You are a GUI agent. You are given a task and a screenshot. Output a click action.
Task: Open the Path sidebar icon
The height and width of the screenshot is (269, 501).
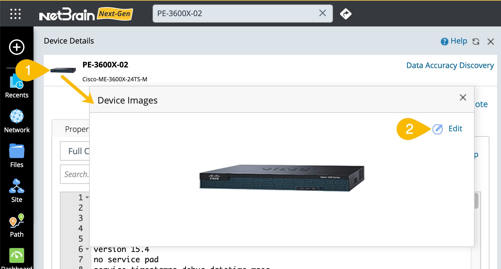pos(17,226)
